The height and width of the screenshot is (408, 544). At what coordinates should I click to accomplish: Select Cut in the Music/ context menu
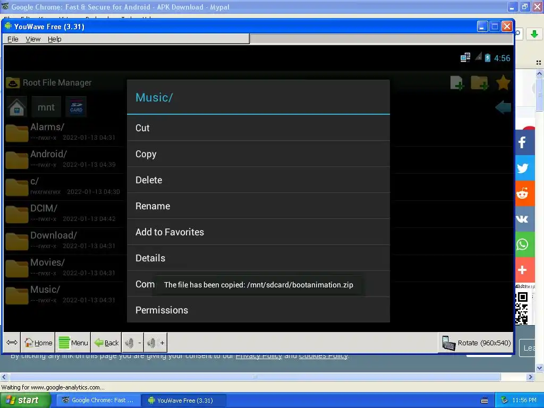(258, 127)
